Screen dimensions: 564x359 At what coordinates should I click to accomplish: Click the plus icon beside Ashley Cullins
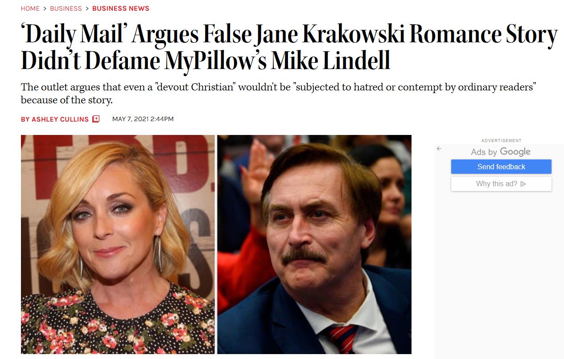96,119
